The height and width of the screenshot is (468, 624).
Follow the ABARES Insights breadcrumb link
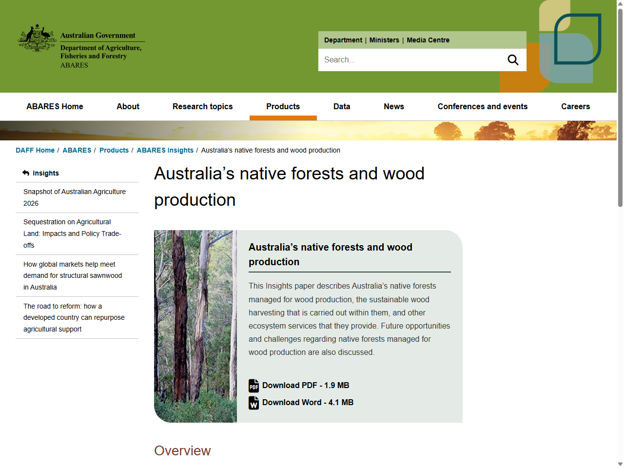[x=165, y=150]
